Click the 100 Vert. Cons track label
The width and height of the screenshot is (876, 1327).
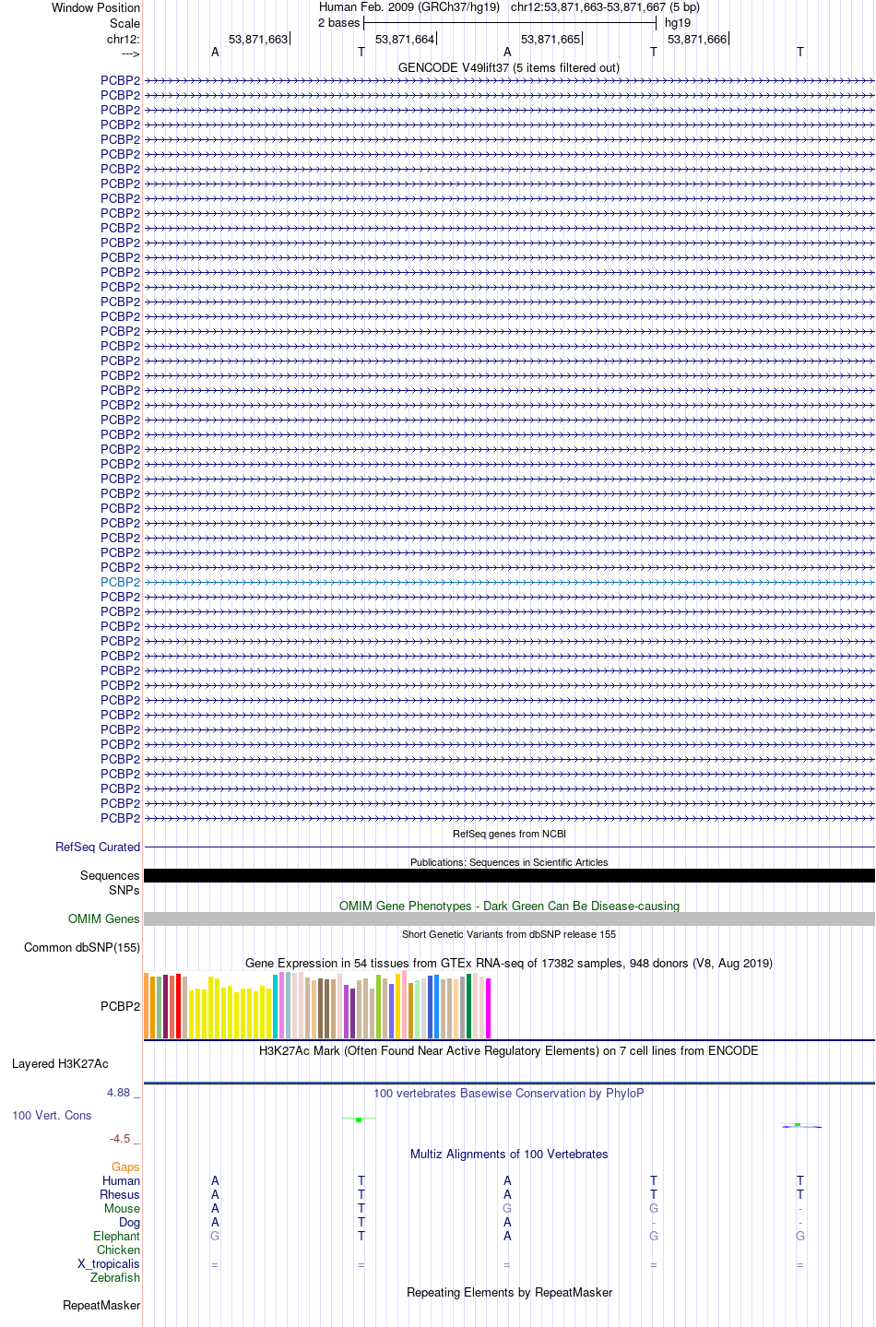point(52,1115)
